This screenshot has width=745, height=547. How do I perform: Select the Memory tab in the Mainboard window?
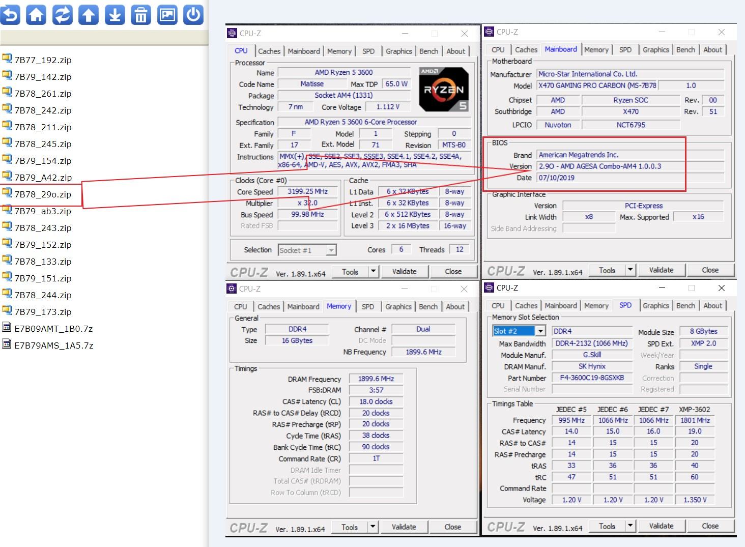[x=596, y=50]
